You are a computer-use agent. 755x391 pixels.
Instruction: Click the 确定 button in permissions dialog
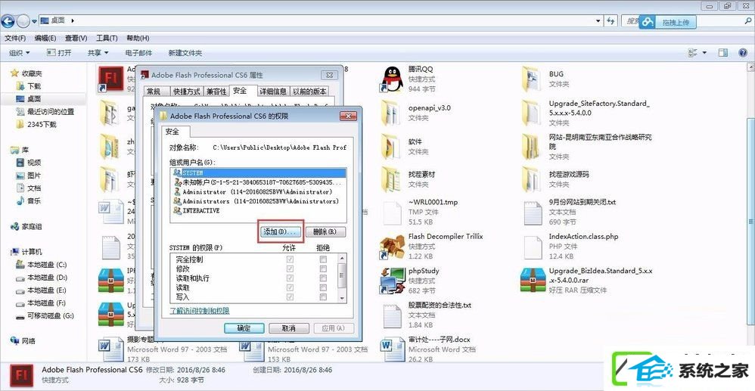(x=244, y=328)
